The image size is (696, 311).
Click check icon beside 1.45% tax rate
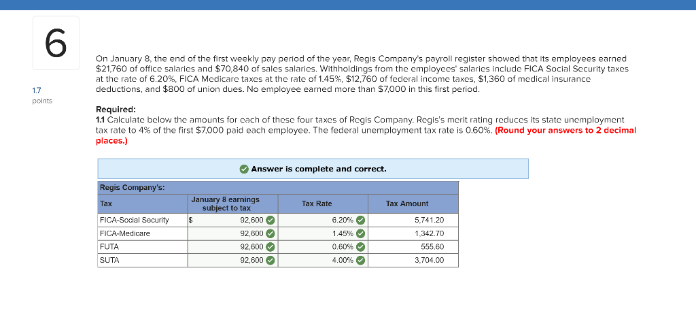click(x=360, y=233)
